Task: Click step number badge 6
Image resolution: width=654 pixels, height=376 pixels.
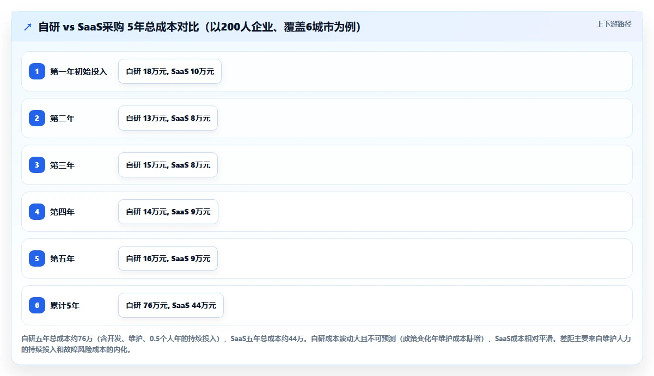Action: (x=37, y=305)
